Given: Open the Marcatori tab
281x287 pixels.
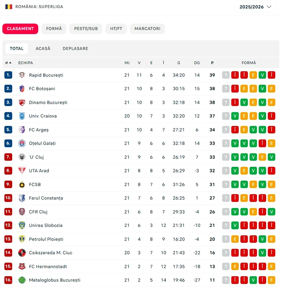Looking at the screenshot, I should [147, 29].
